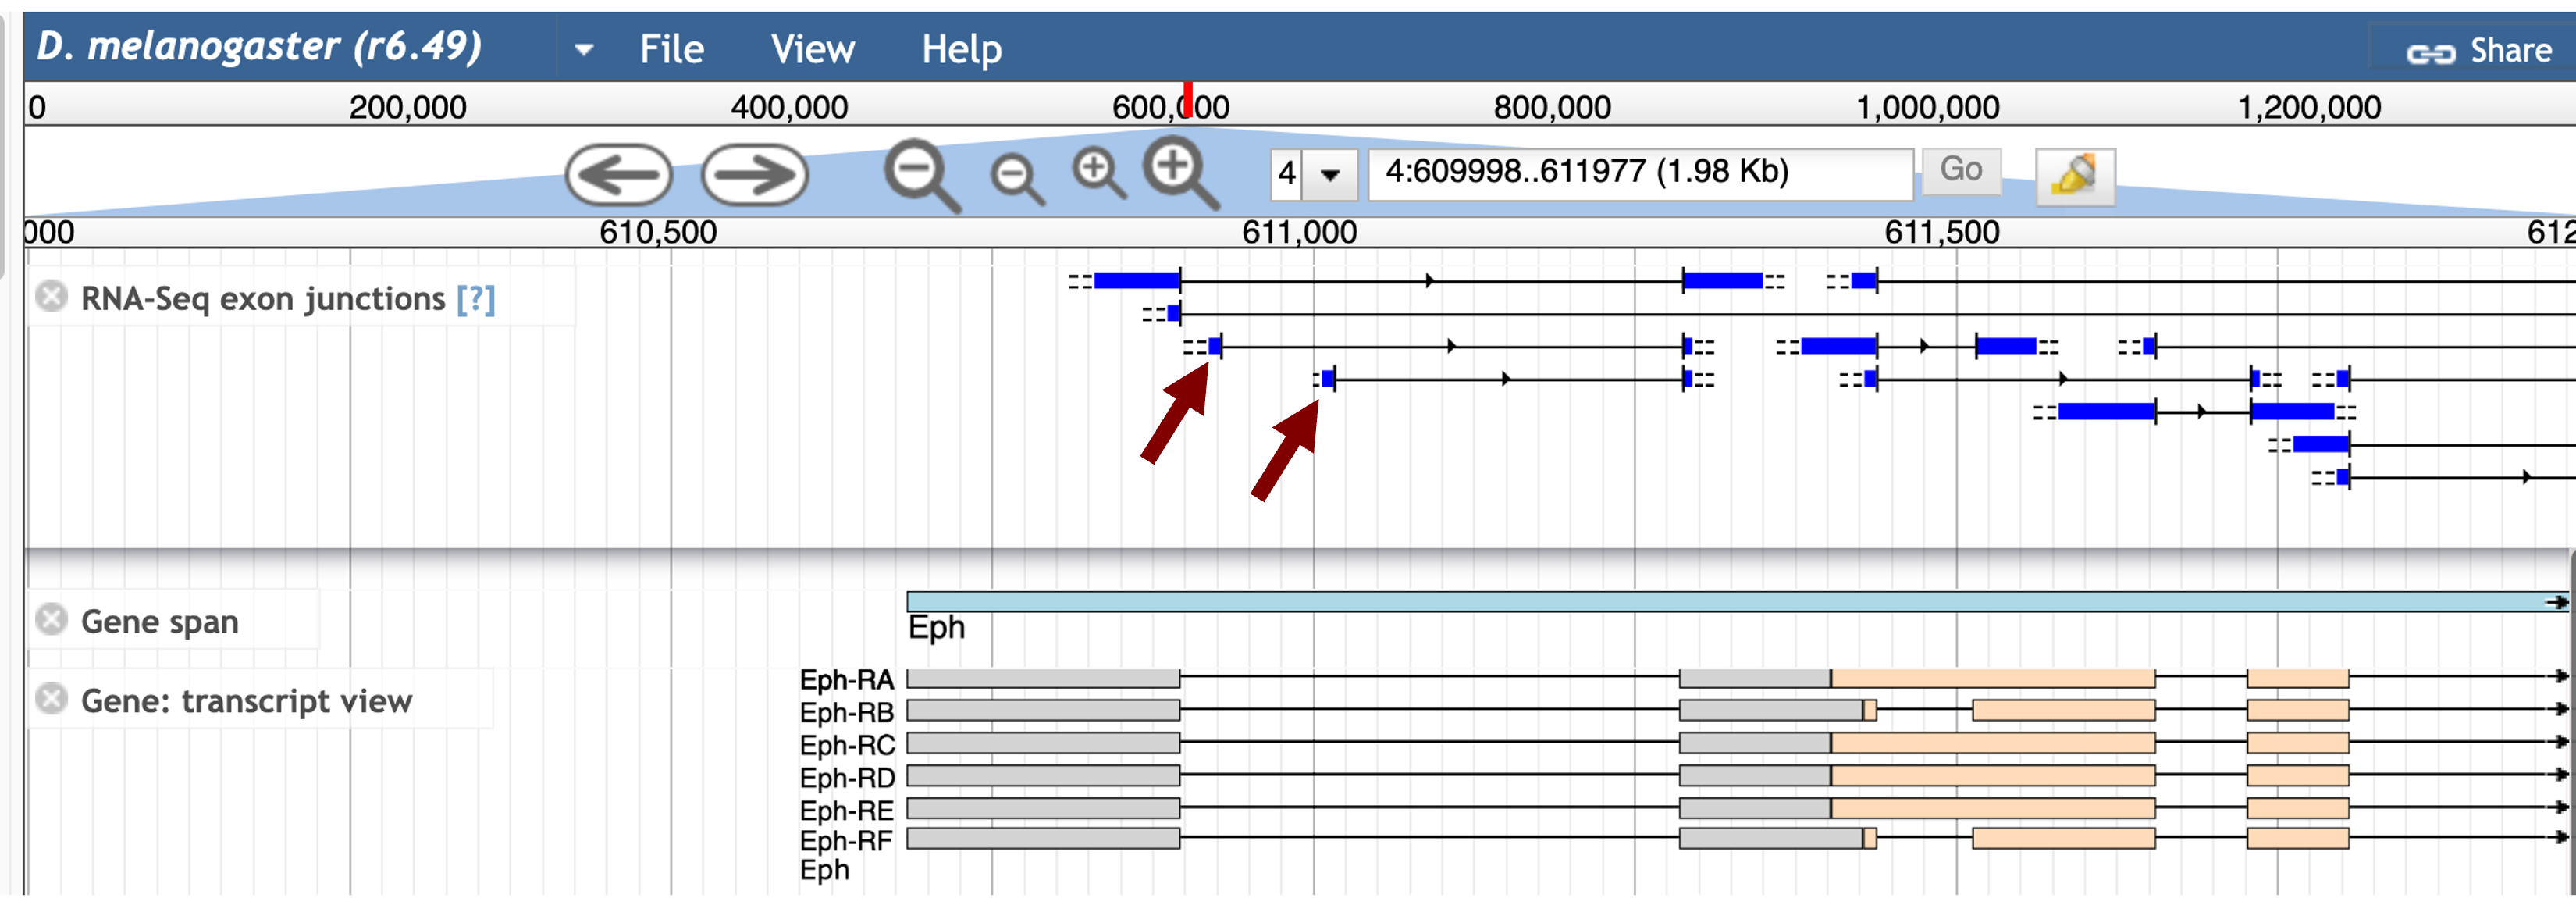Click the 610,500 ruler coordinate
The width and height of the screenshot is (2576, 898).
[x=658, y=232]
